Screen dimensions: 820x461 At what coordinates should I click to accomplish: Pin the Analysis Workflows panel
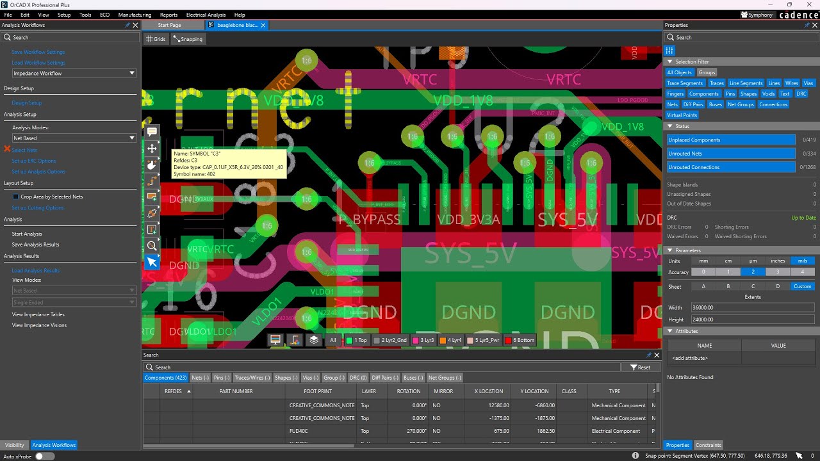pyautogui.click(x=127, y=25)
